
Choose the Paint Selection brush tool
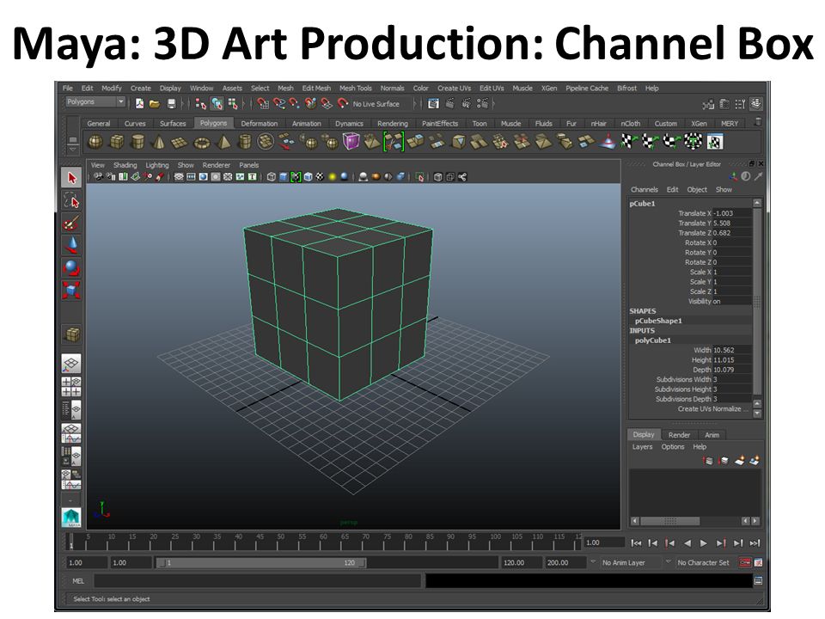click(71, 224)
